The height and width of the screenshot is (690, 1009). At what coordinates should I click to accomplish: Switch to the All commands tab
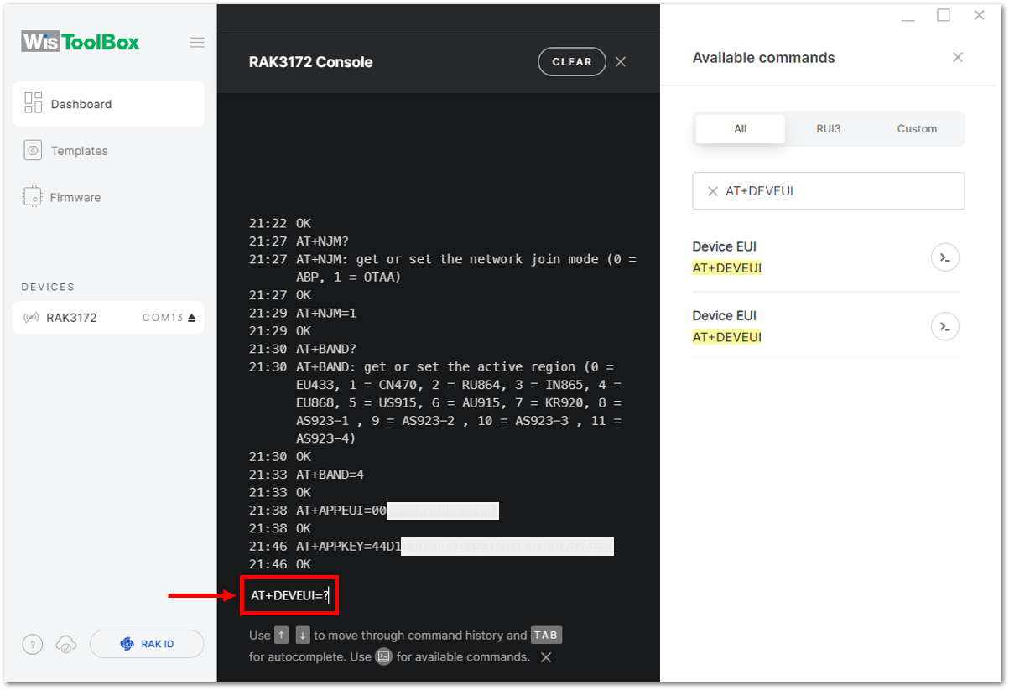[741, 129]
